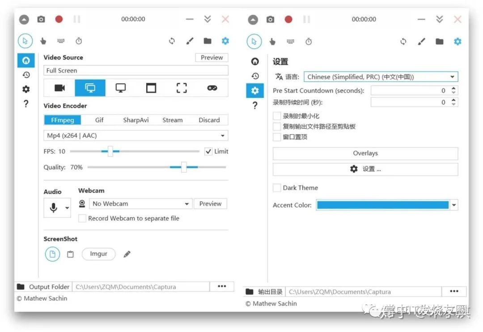Check the 窗口置顶 checkbox

click(x=277, y=137)
